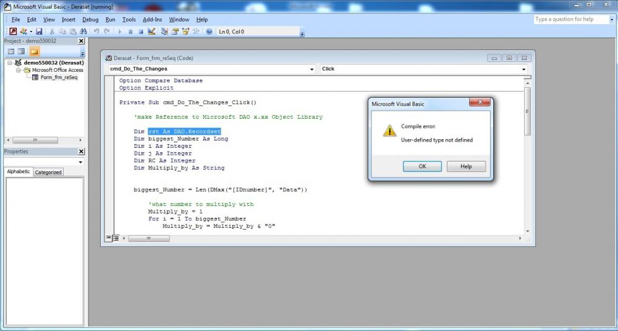
Task: Open the Insert Module dropdown arrow
Action: (x=31, y=32)
